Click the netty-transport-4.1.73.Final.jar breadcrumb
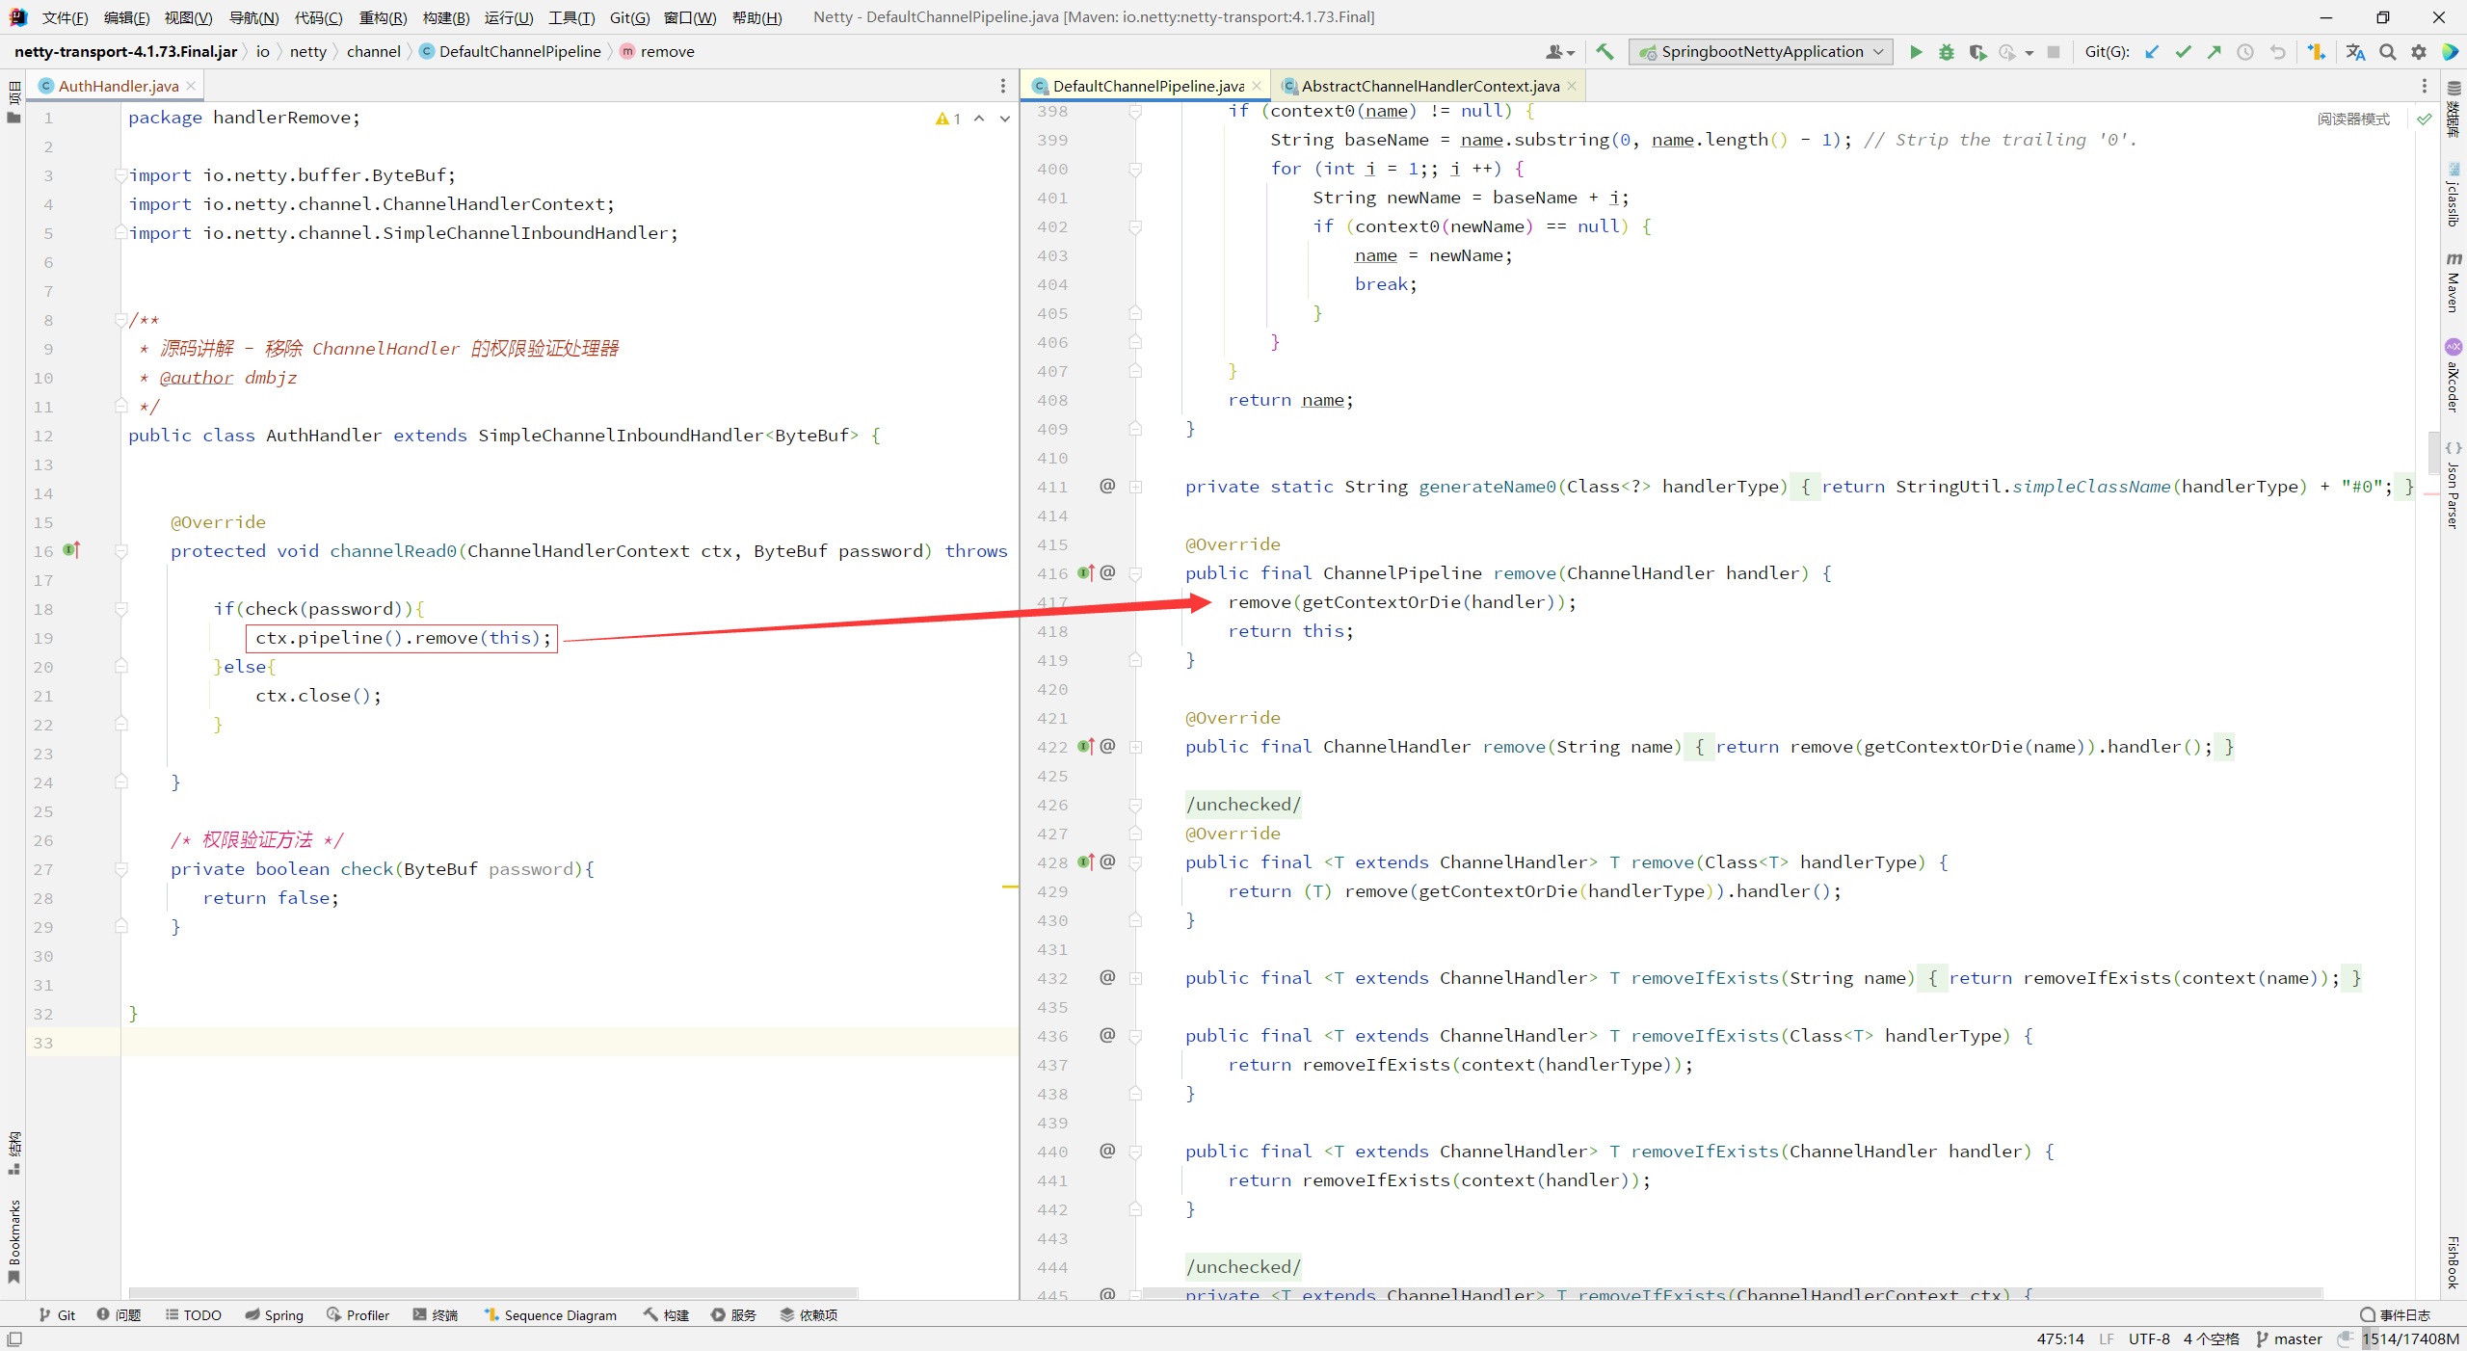The height and width of the screenshot is (1351, 2467). click(x=125, y=52)
